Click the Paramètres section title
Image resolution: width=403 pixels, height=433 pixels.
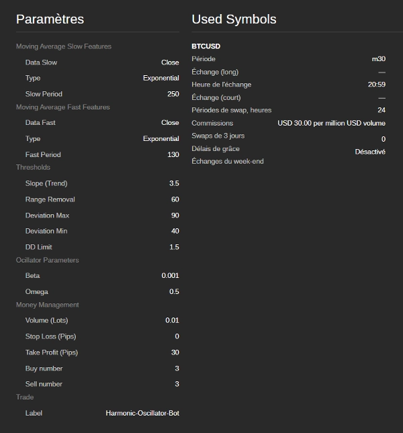(x=50, y=19)
